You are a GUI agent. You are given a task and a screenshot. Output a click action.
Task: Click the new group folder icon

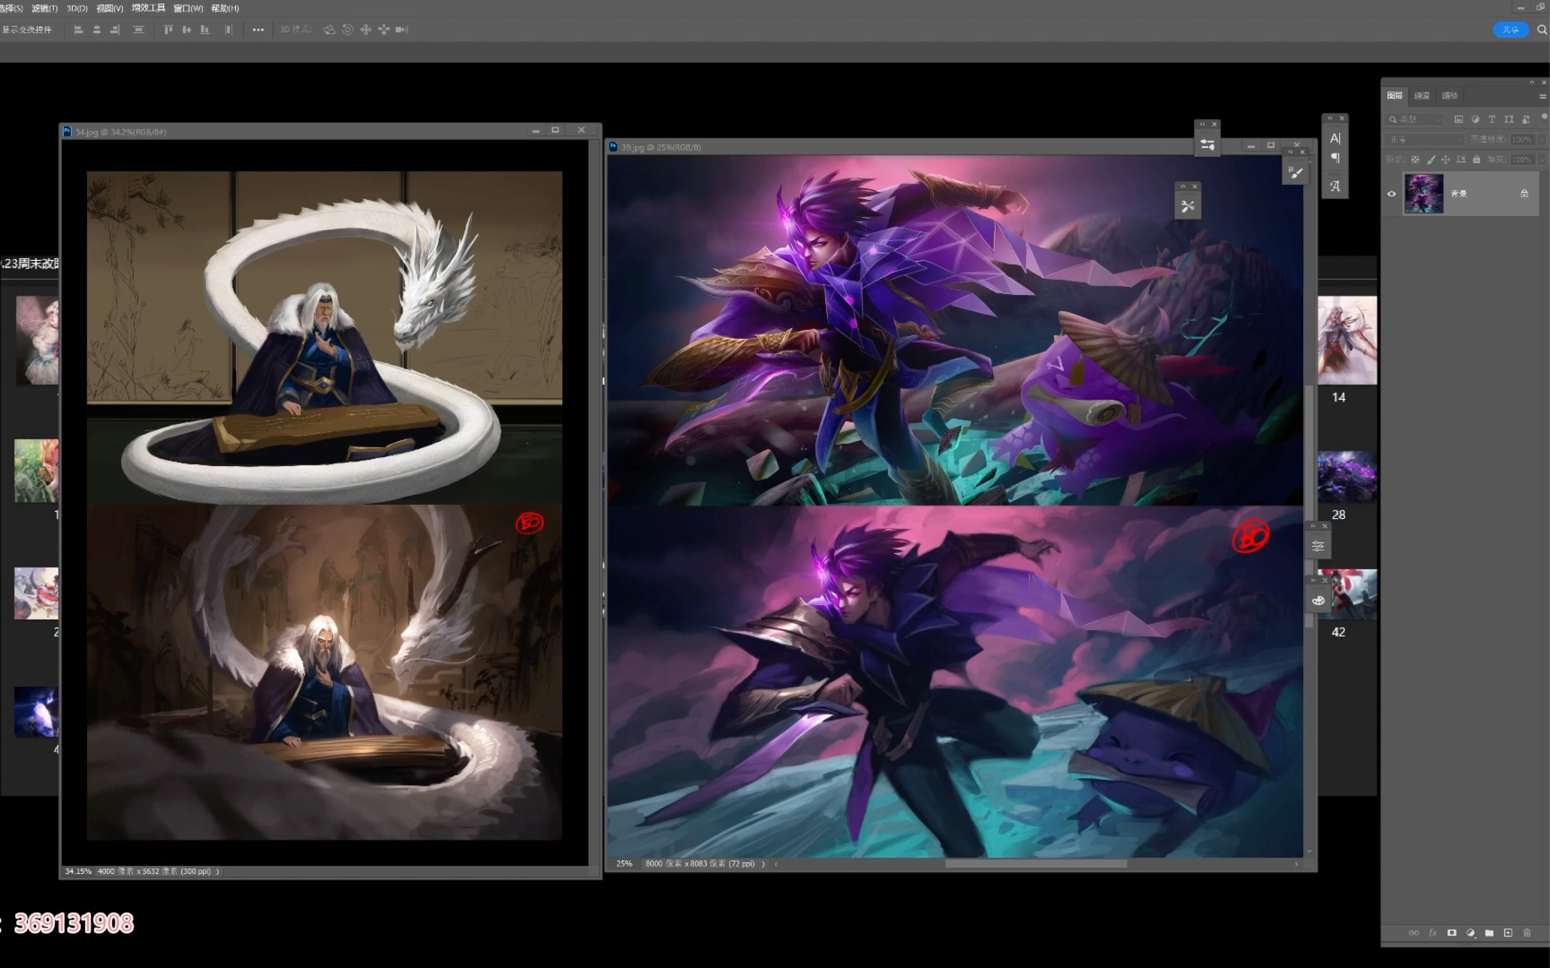1489,933
